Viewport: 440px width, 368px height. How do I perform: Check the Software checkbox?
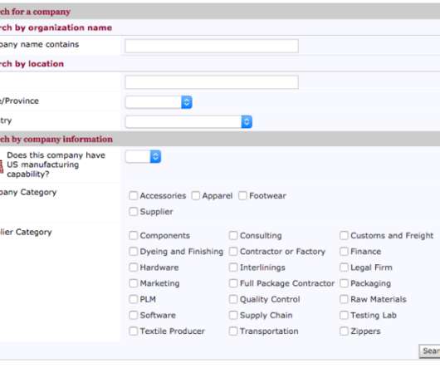click(134, 315)
